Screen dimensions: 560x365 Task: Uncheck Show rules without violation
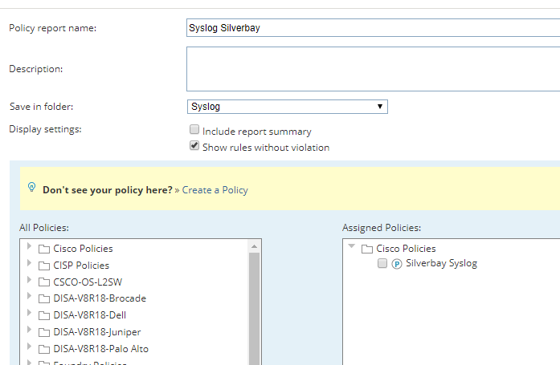pos(194,146)
